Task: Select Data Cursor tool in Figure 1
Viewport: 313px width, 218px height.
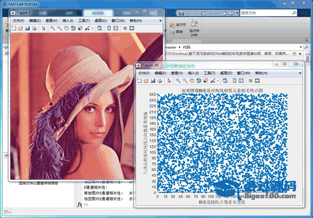Action: 80,28
